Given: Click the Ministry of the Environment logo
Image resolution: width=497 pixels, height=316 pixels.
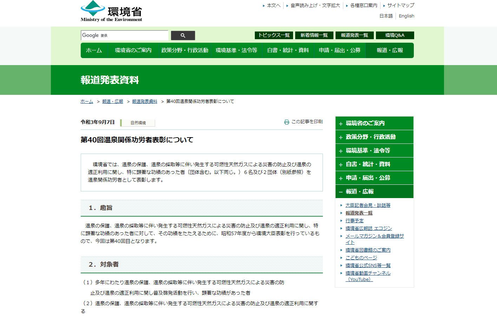Looking at the screenshot, I should click(111, 12).
